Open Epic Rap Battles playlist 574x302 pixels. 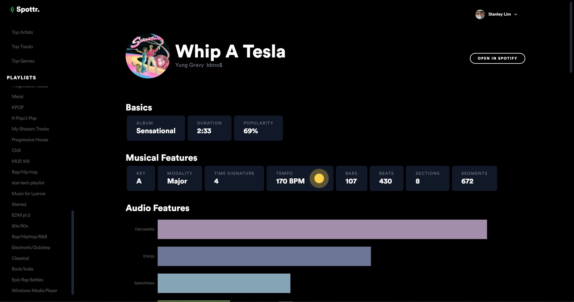pyautogui.click(x=27, y=280)
